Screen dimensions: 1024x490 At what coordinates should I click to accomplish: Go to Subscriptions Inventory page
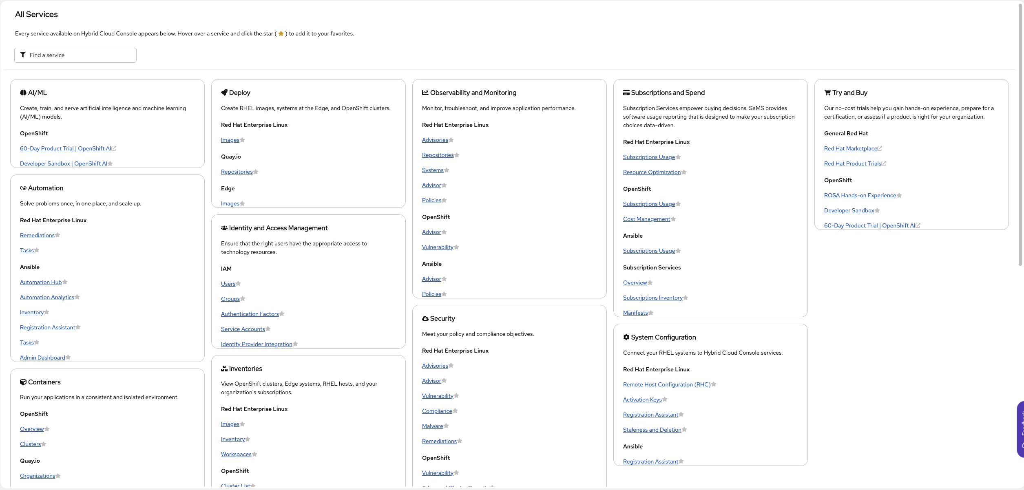652,298
